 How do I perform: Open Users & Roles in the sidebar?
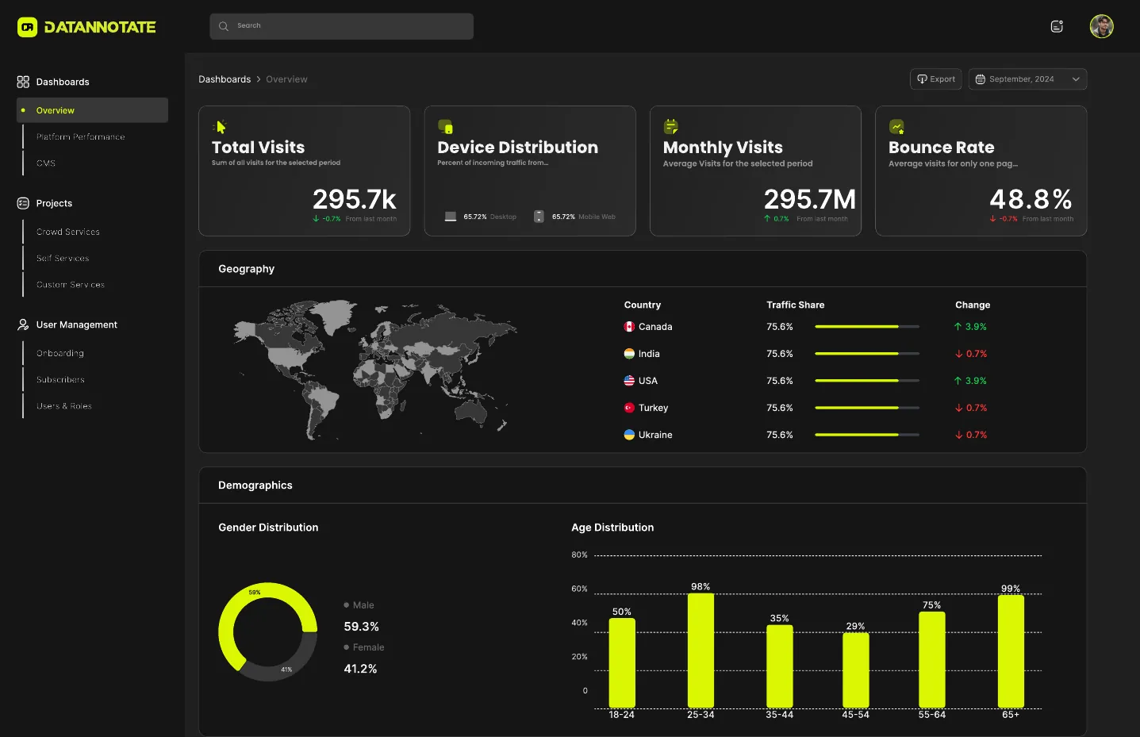coord(64,405)
